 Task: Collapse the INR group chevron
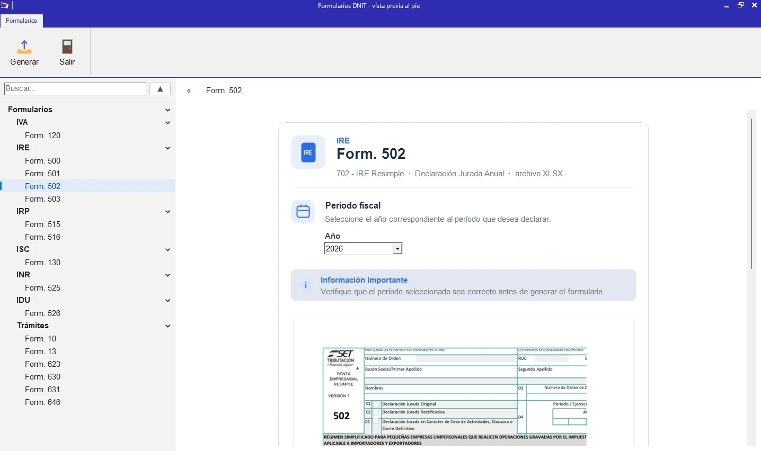[167, 275]
